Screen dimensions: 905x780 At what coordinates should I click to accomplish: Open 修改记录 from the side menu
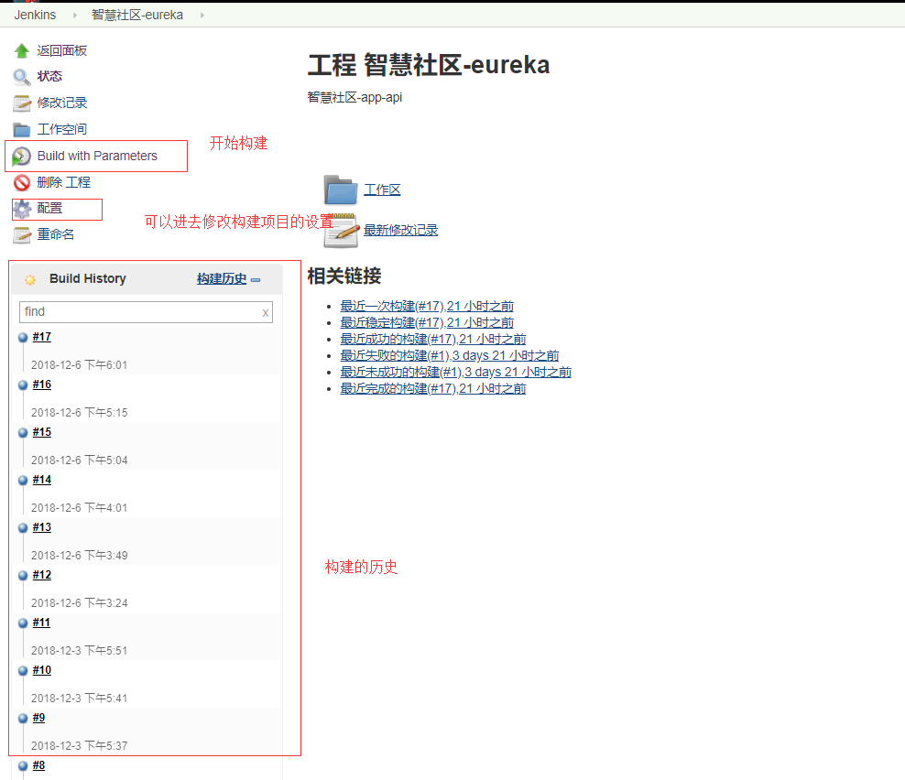[x=62, y=103]
